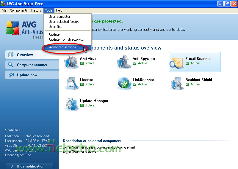
Task: Click the Hide notification button
Action: pos(29,166)
